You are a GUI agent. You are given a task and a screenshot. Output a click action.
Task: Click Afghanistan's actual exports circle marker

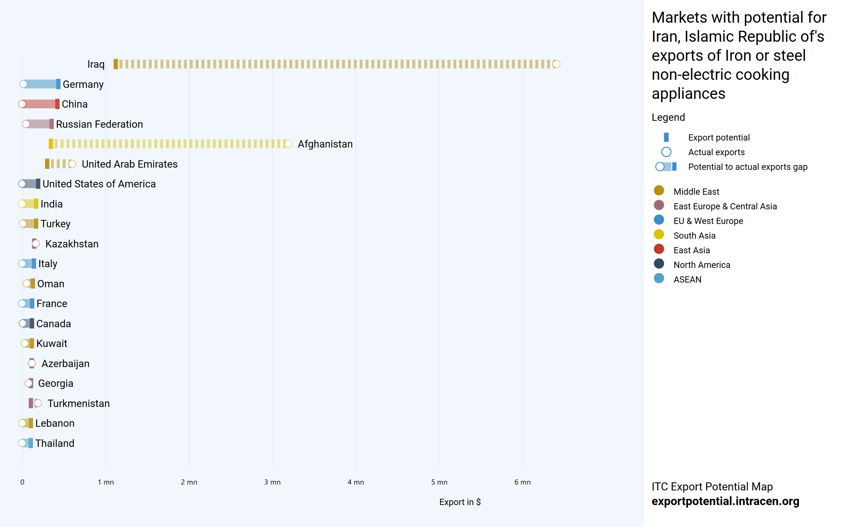pos(288,144)
